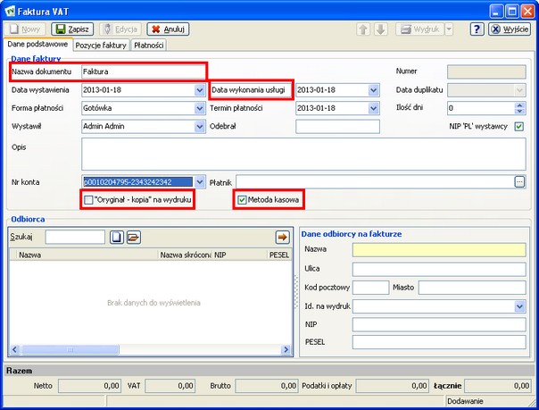Viewport: 539px width, 410px height.
Task: Click Wyjście to exit the form
Action: tap(510, 29)
